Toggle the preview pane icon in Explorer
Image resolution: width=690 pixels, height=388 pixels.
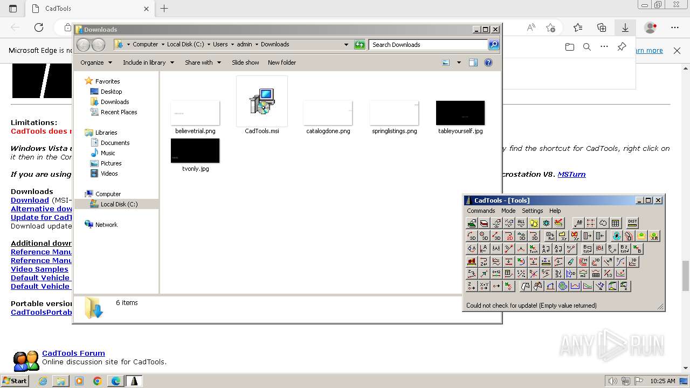pyautogui.click(x=473, y=63)
